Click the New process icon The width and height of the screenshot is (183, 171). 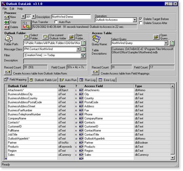7,17
